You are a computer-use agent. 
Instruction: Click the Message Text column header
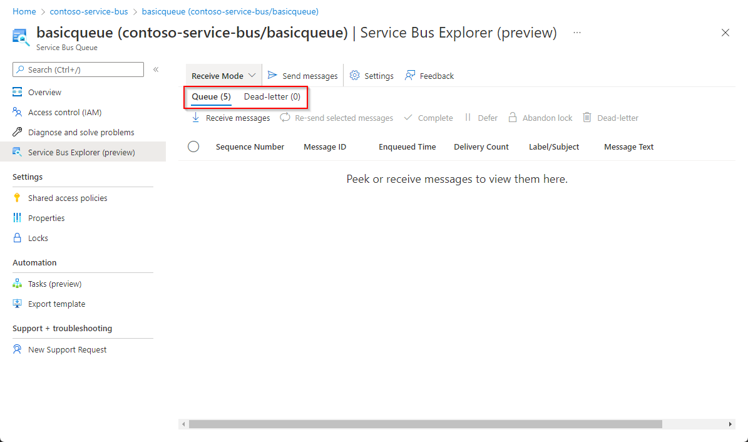[628, 147]
